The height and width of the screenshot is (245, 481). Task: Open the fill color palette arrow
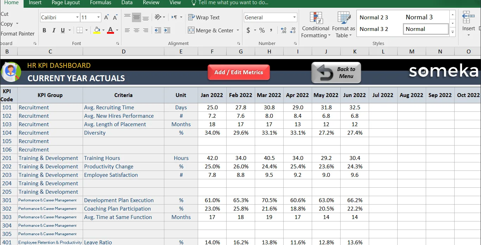tap(103, 30)
